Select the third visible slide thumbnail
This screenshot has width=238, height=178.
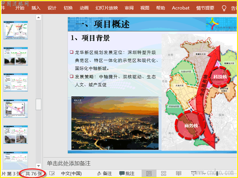click(16, 82)
